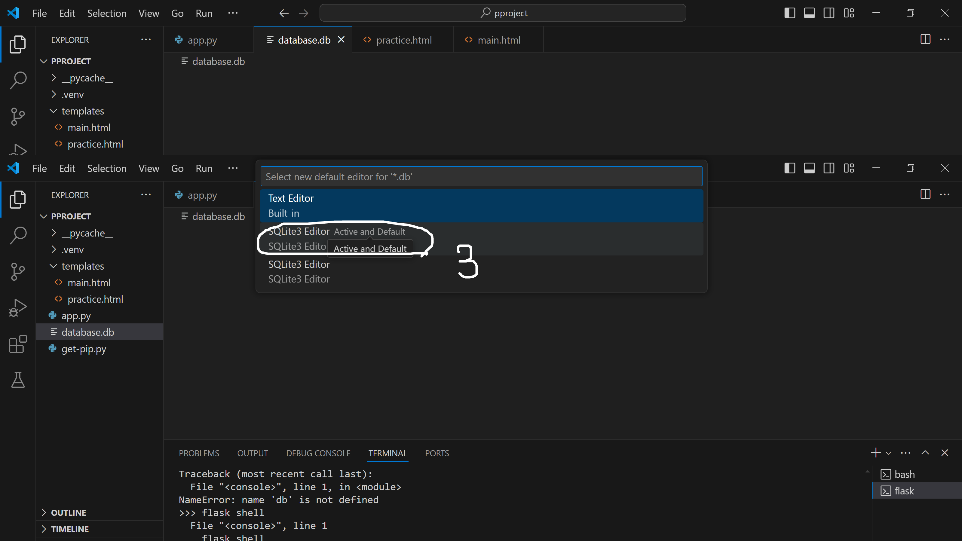
Task: Click the pproject command center search box
Action: 503,13
